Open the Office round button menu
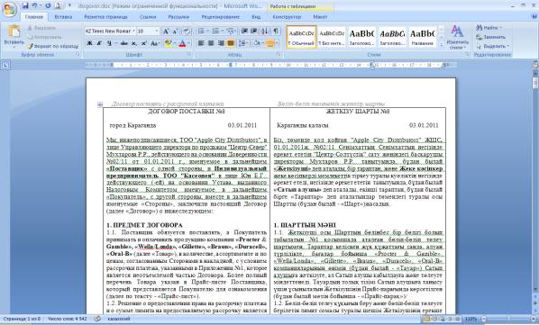Screen dimensions: 539x325 pos(9,9)
